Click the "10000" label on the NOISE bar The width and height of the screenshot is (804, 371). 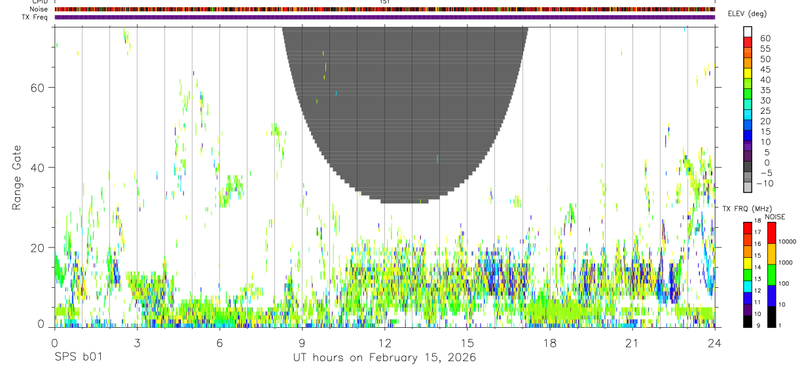788,241
